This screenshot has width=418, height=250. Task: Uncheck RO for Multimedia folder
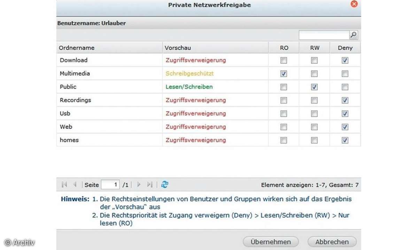pyautogui.click(x=284, y=74)
